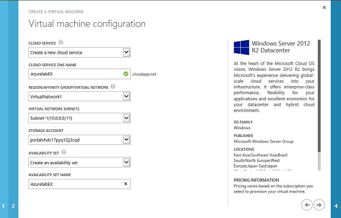This screenshot has height=218, width=341.
Task: Click the '.cloudapp.net' suffix text
Action: point(144,74)
